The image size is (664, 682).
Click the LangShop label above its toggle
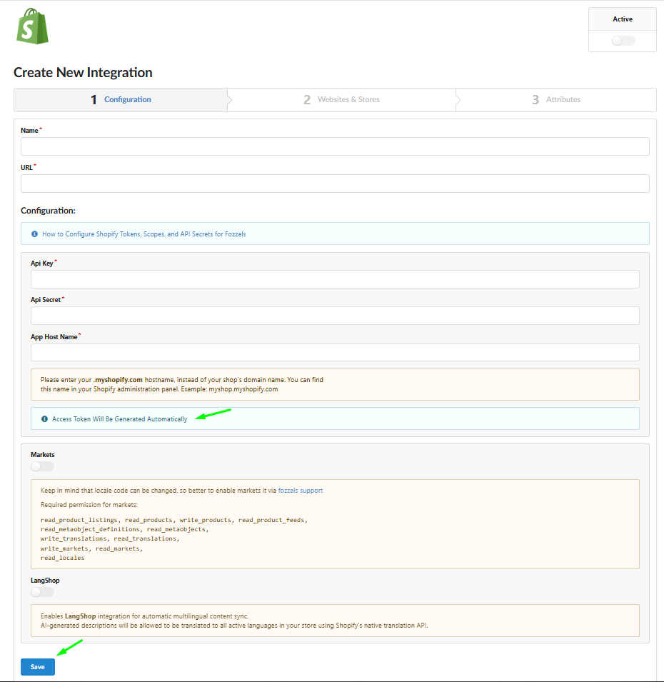pyautogui.click(x=45, y=580)
